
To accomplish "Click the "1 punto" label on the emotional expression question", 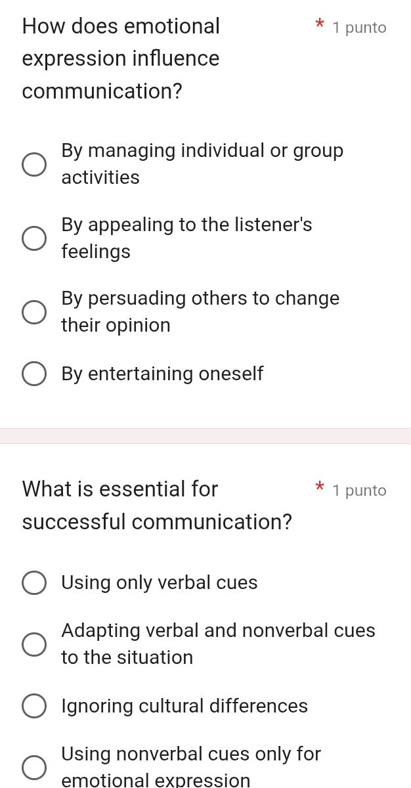I will coord(359,28).
